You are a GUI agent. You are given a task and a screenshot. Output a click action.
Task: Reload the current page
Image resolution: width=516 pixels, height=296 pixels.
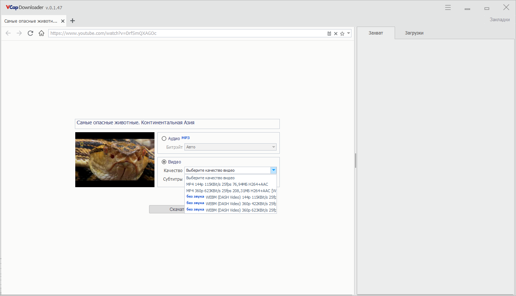[31, 33]
